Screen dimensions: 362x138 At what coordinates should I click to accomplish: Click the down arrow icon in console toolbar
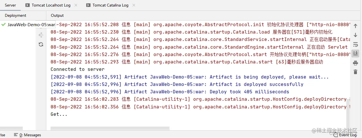pos(355,35)
